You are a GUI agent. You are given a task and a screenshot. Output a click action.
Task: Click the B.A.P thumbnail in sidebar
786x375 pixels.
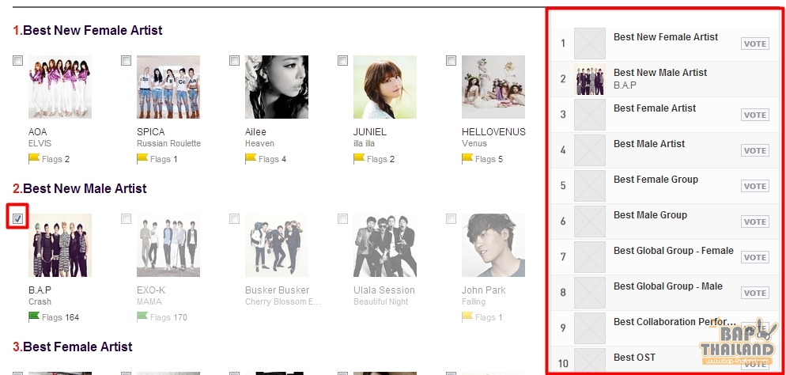coord(590,78)
